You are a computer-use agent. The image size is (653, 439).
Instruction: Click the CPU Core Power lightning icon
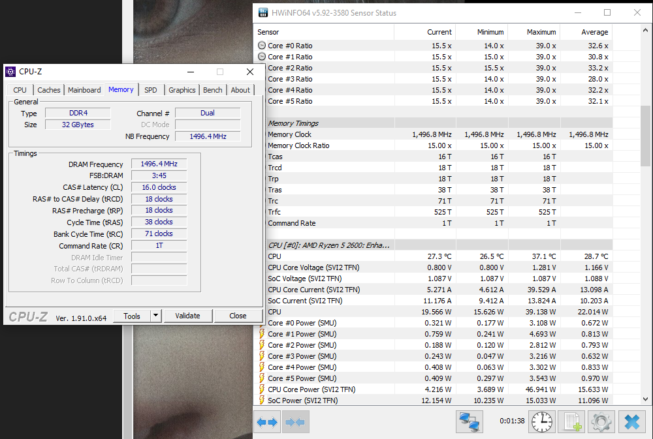262,389
